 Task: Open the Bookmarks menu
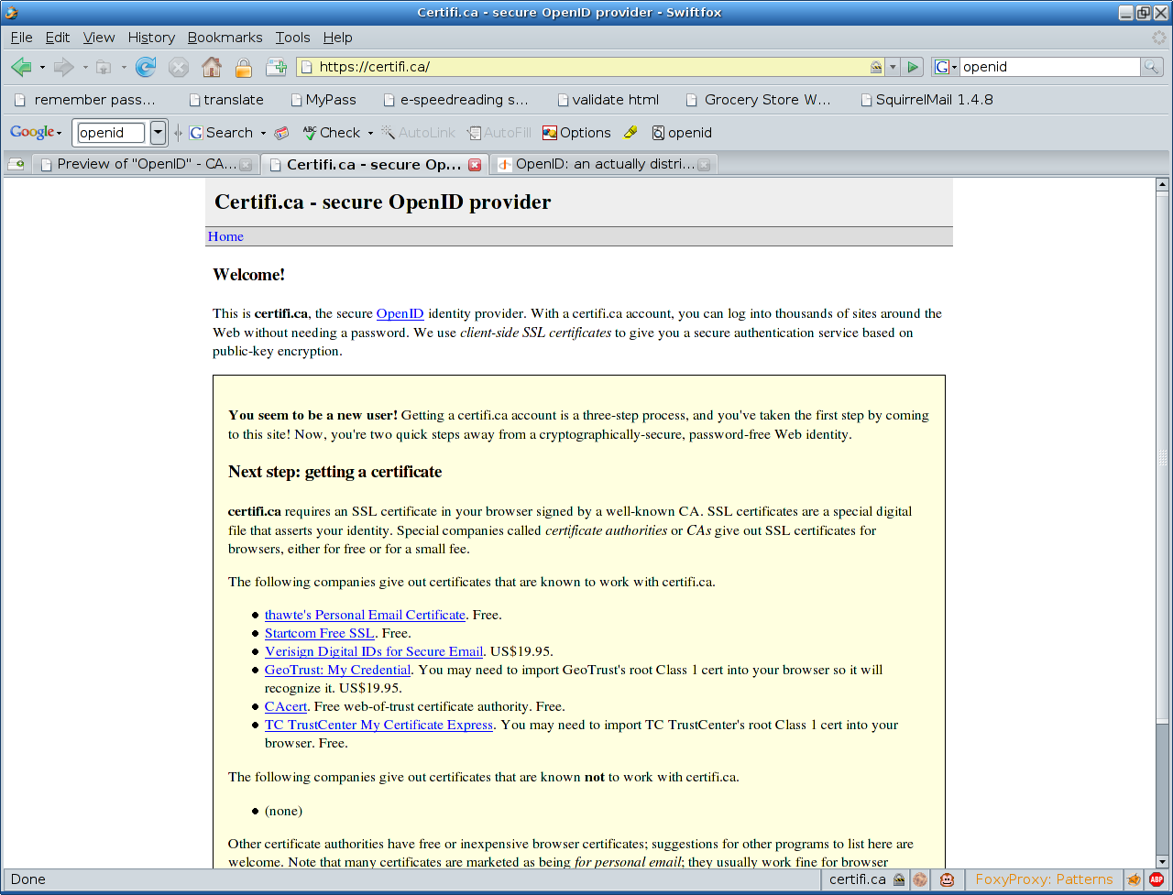[225, 38]
